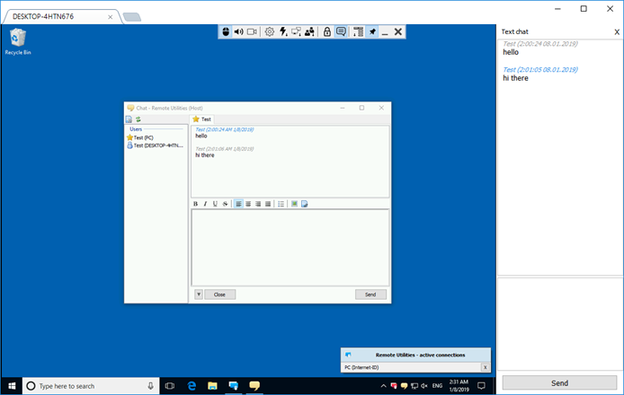Expand the monitor selection dropdown

296,31
